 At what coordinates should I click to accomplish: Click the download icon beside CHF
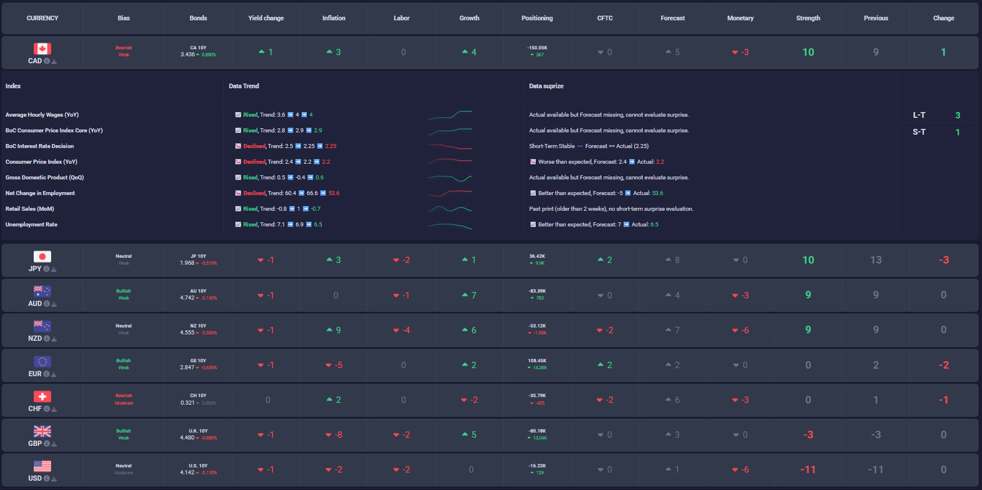pos(53,409)
